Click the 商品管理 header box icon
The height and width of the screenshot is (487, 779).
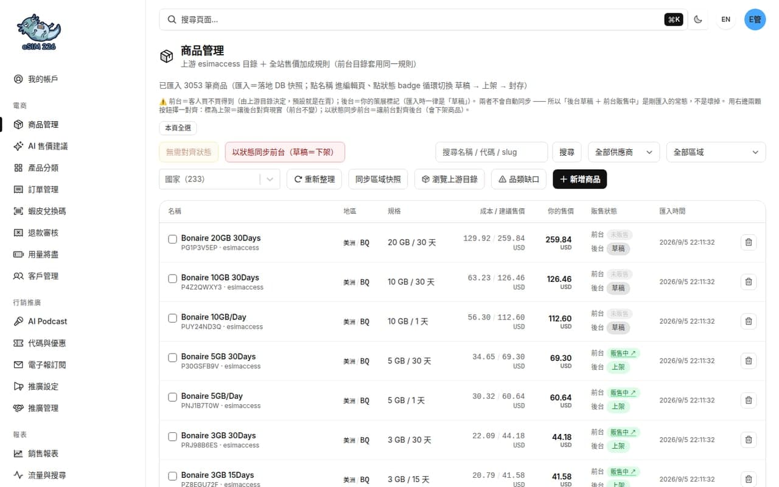(166, 57)
